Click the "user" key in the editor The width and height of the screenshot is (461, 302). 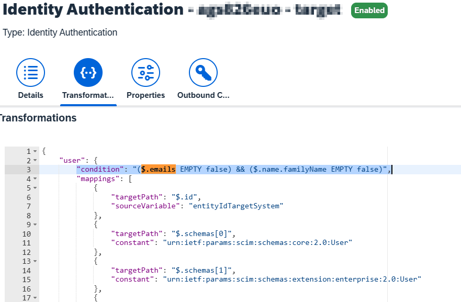click(72, 161)
